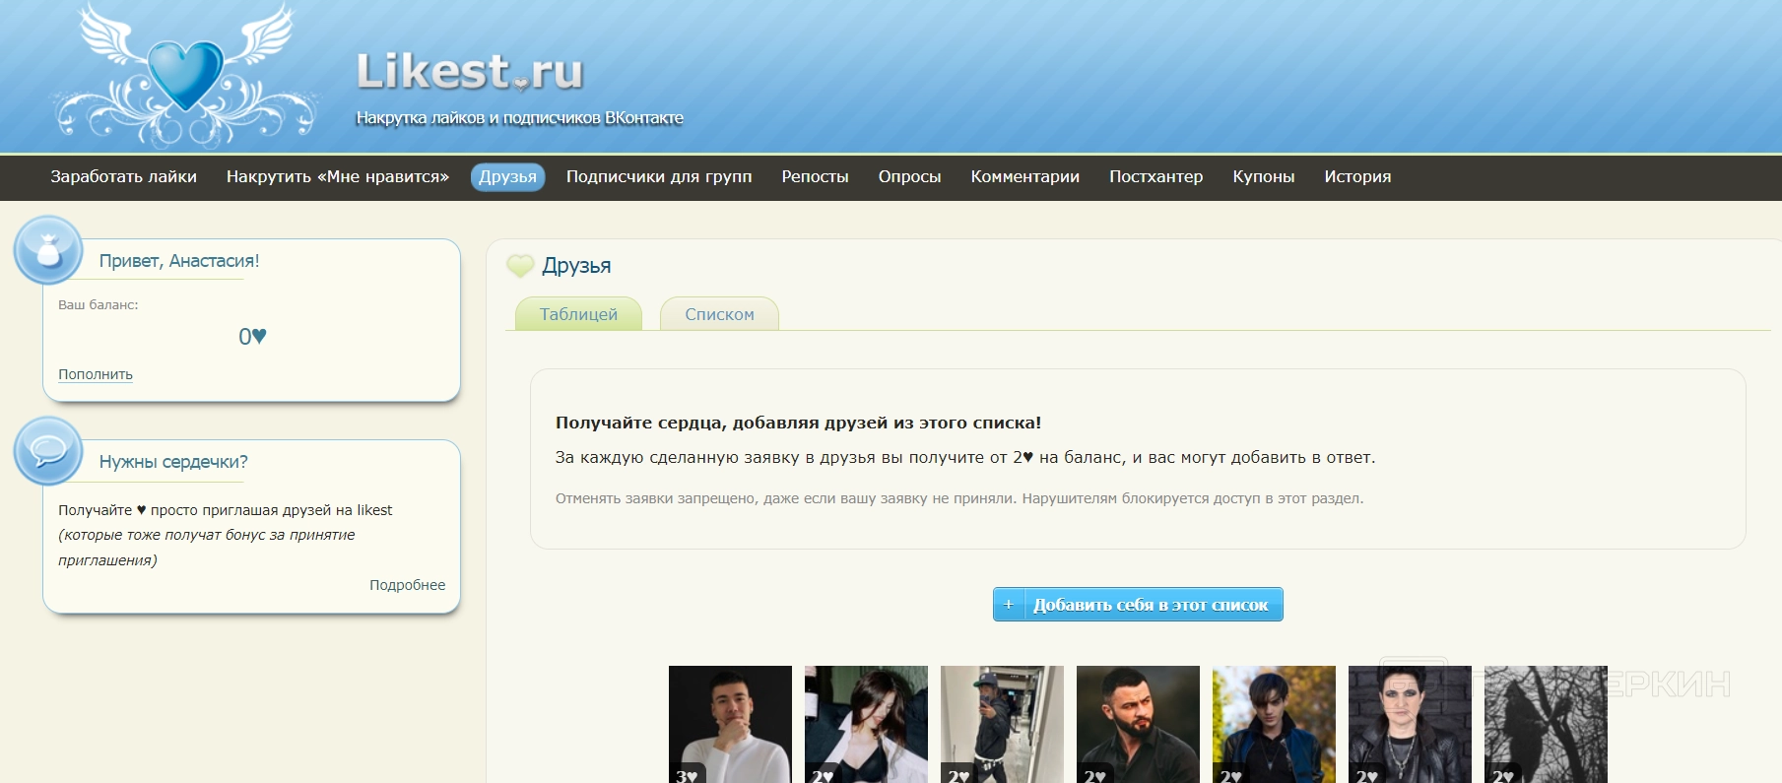
Task: Click the Ваш баланс: label
Action: [99, 305]
